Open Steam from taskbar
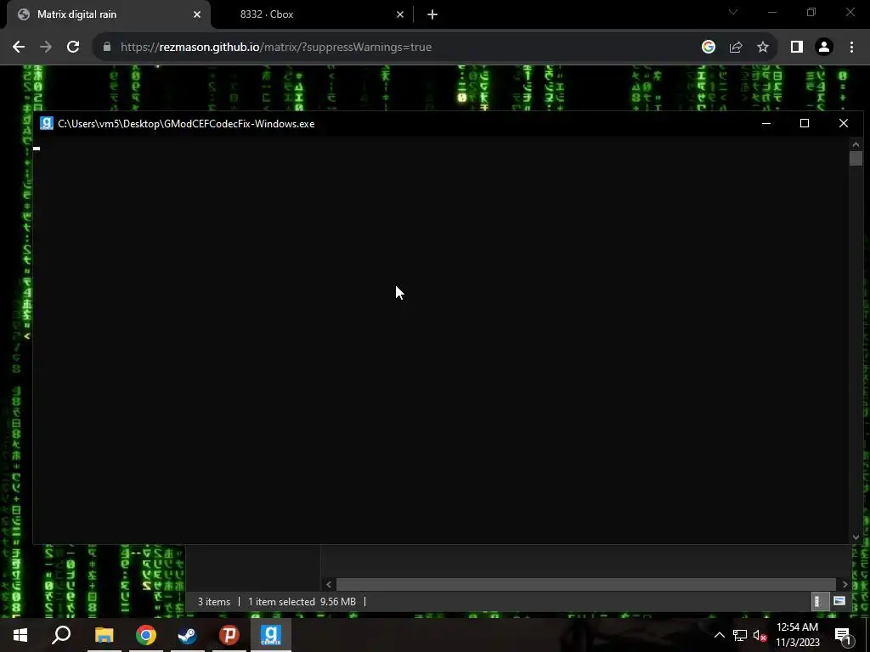The height and width of the screenshot is (652, 870). [188, 635]
